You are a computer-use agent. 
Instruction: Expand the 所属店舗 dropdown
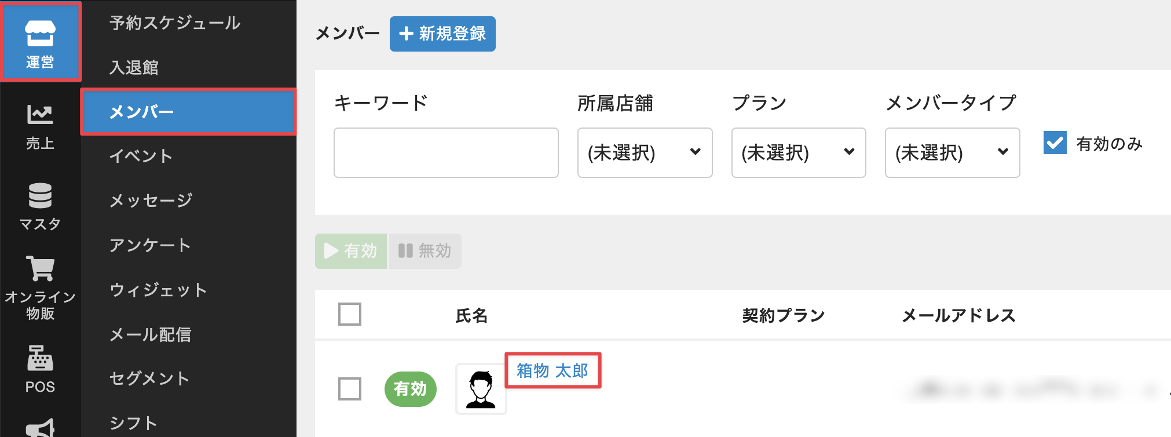click(645, 152)
